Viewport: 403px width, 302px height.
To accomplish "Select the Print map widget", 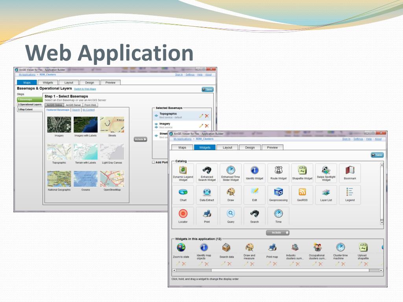I will click(272, 250).
